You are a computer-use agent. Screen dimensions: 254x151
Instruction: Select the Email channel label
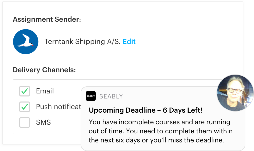point(45,91)
